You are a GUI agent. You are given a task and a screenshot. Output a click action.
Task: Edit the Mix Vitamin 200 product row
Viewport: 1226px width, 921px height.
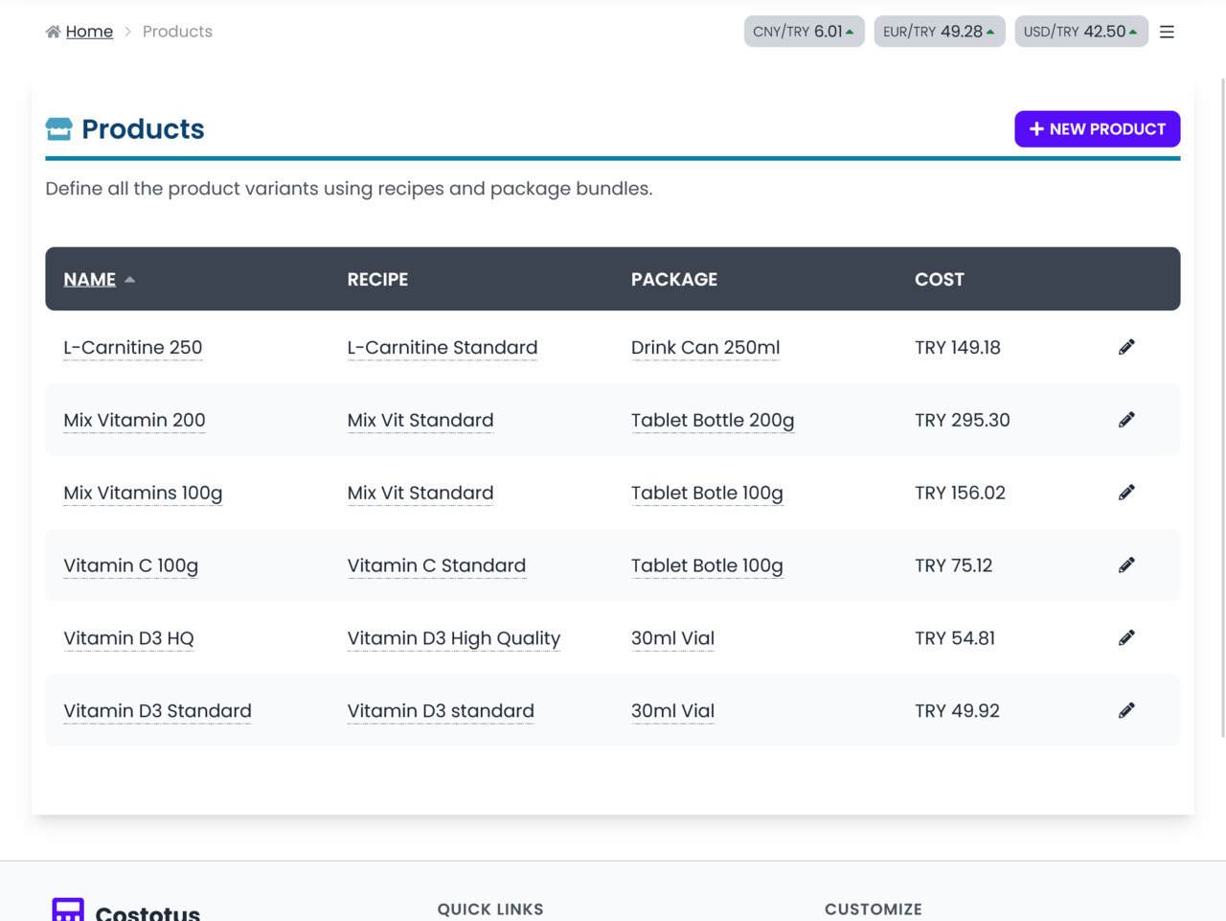tap(1126, 420)
